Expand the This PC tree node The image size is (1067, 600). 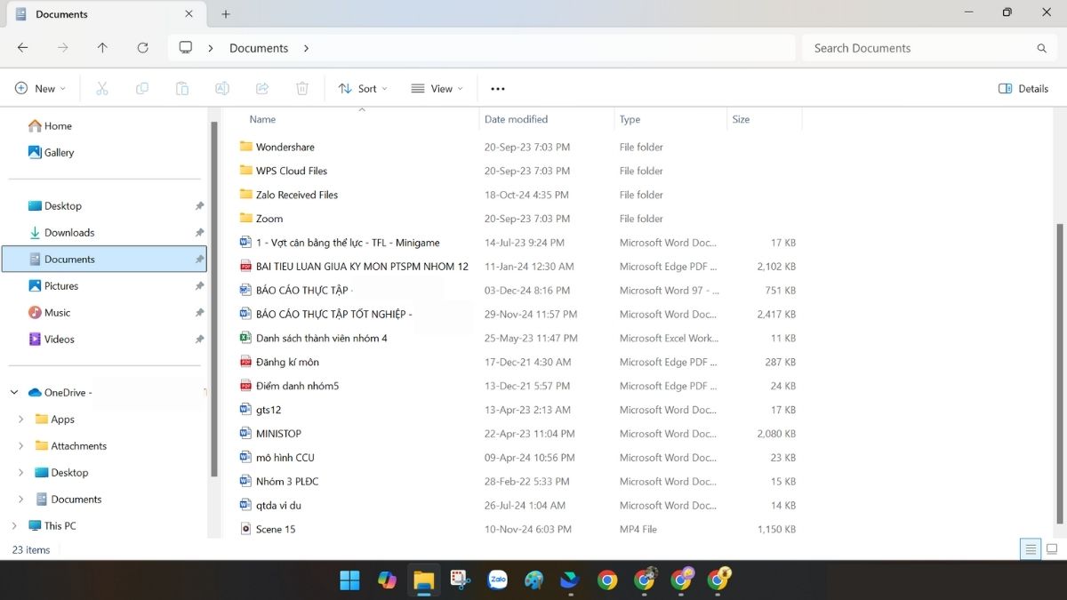click(14, 525)
